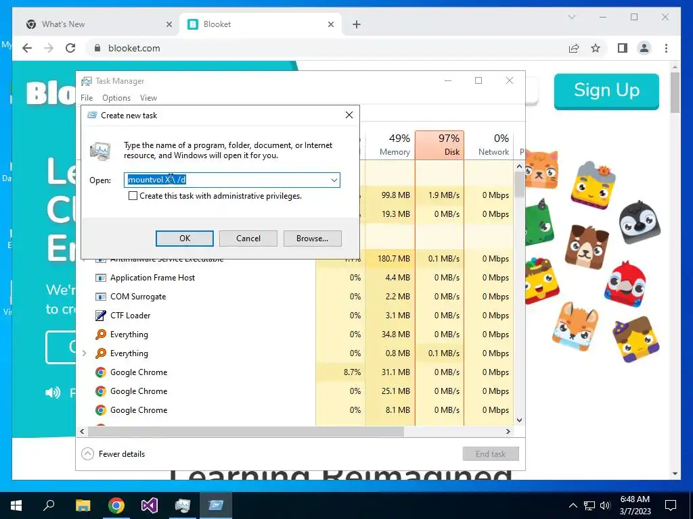693x519 pixels.
Task: Click the 99.8 MB memory cell
Action: pyautogui.click(x=390, y=195)
